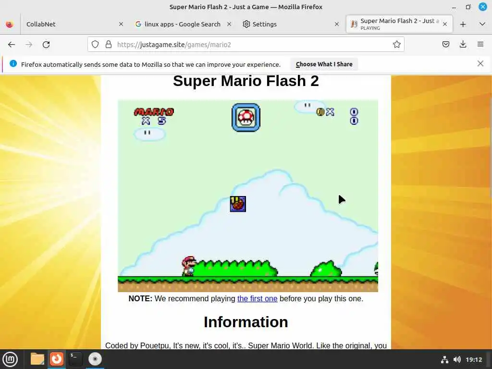
Task: Launch the terminal from taskbar
Action: point(75,359)
